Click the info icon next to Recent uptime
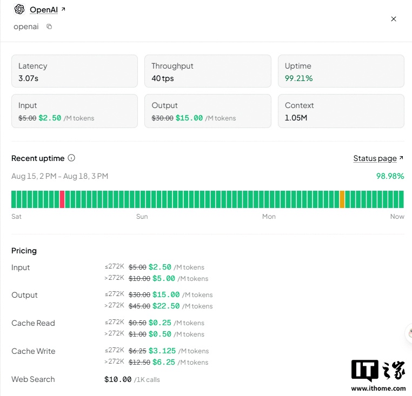This screenshot has width=412, height=396. 71,158
